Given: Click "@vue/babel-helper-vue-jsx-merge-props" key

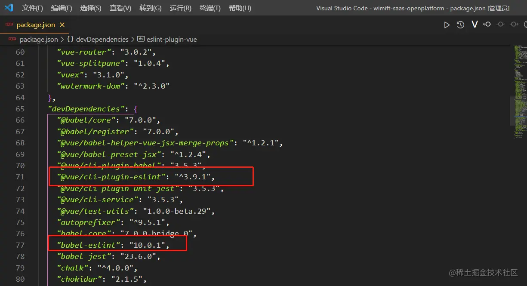Looking at the screenshot, I should pyautogui.click(x=145, y=143).
